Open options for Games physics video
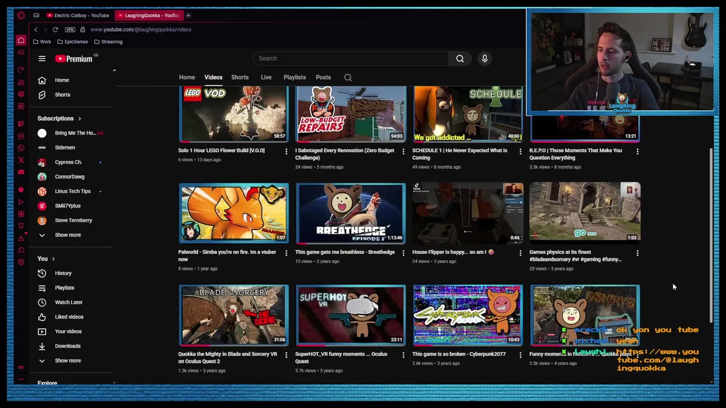Image resolution: width=726 pixels, height=408 pixels. (638, 253)
